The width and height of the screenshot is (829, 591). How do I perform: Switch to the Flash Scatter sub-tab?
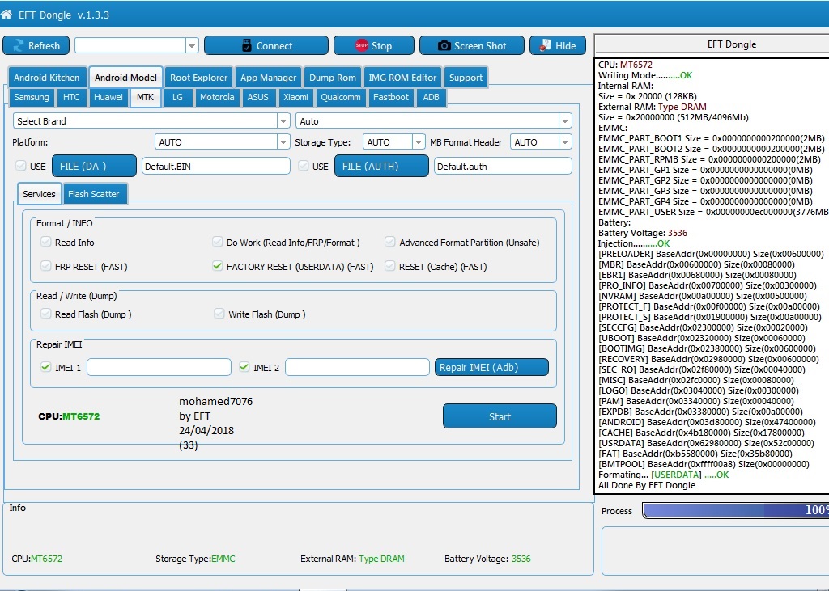click(94, 194)
